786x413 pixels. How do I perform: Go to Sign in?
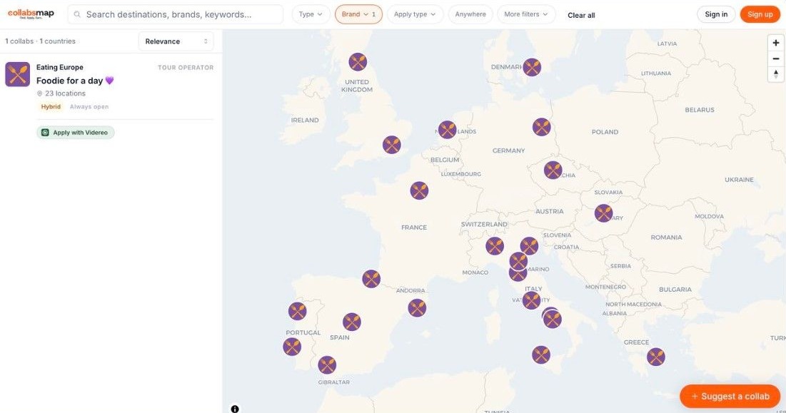click(716, 14)
